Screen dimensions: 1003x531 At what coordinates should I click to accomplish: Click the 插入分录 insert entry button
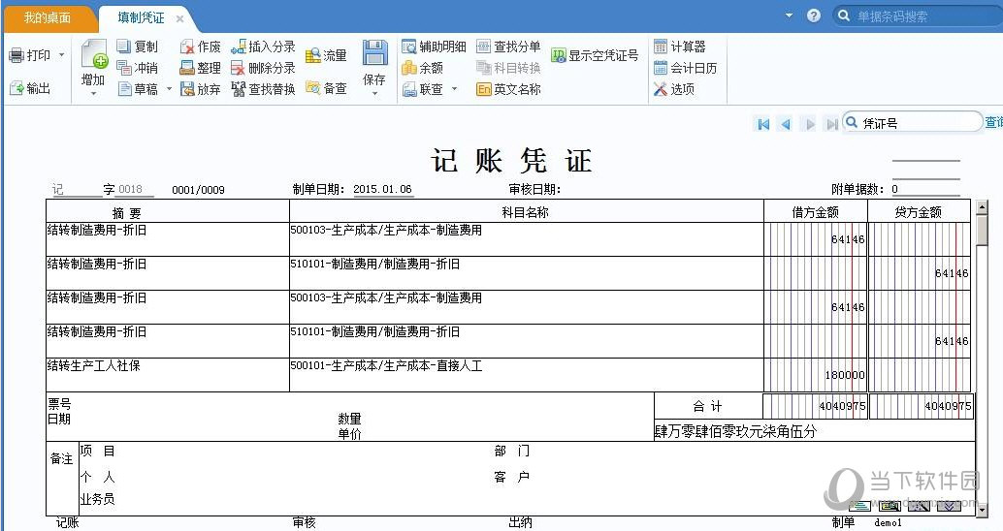click(x=263, y=47)
